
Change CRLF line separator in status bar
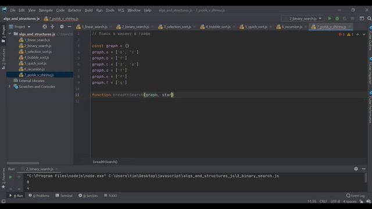323,201
